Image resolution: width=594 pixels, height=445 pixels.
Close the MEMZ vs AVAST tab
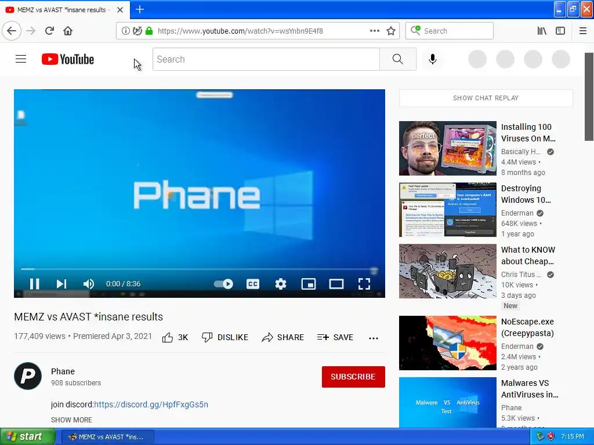click(120, 10)
